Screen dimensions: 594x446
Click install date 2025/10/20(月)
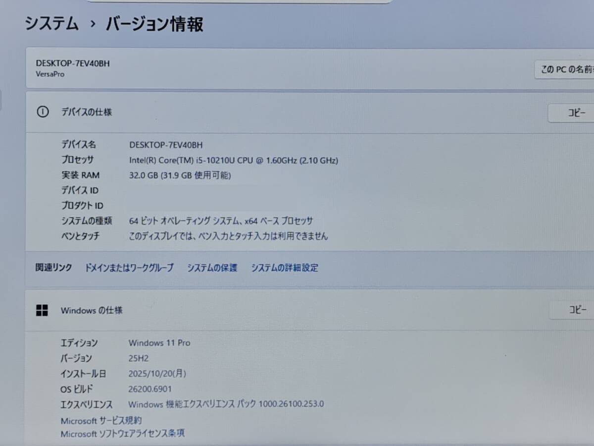(157, 374)
